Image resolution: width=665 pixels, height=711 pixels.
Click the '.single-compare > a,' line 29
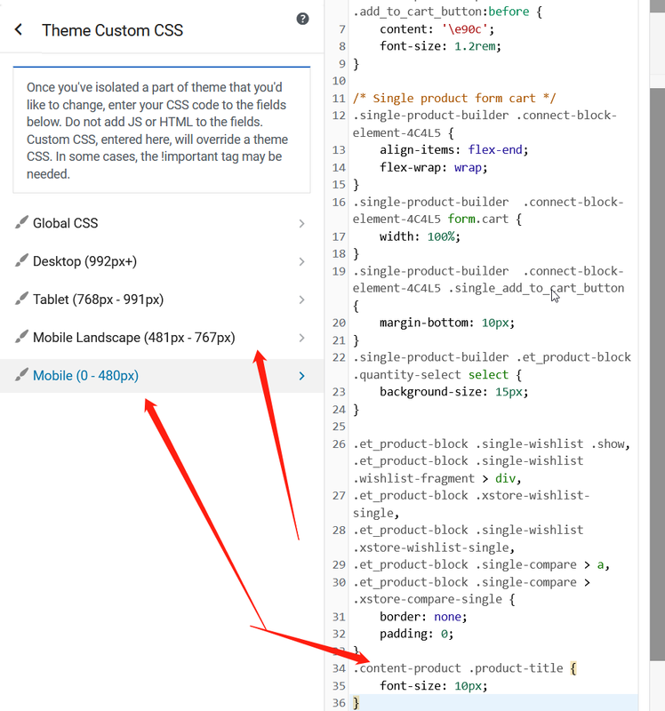[481, 565]
